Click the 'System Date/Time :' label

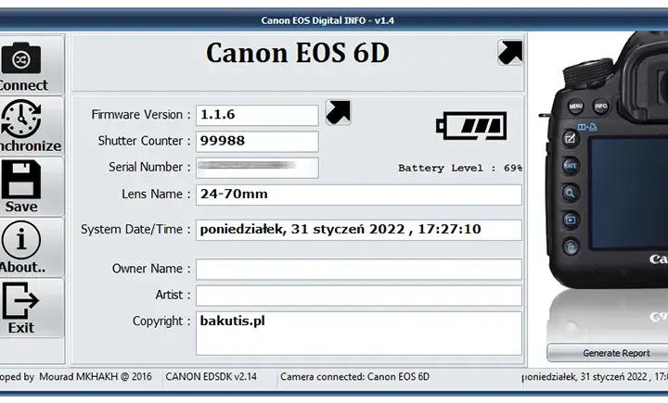point(135,230)
